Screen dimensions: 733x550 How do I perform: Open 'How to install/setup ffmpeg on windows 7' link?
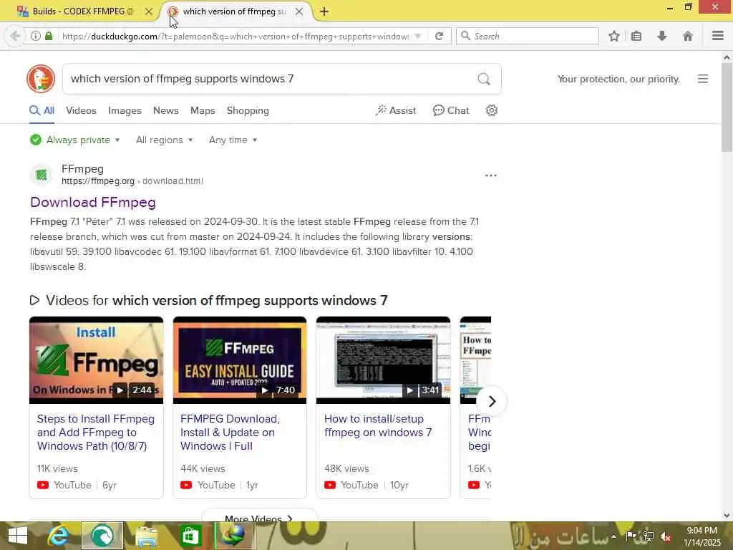pyautogui.click(x=378, y=425)
